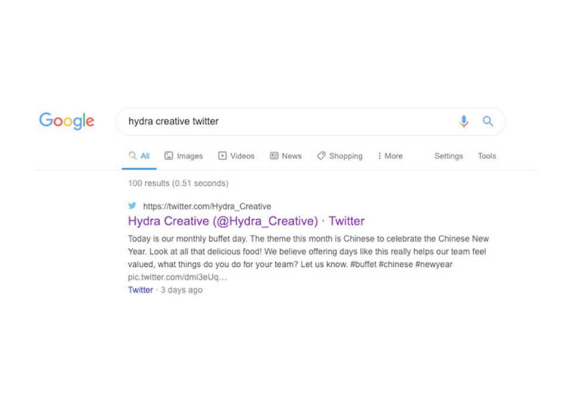This screenshot has width=572, height=405.
Task: Click the blue magnifying glass search icon
Action: 488,121
